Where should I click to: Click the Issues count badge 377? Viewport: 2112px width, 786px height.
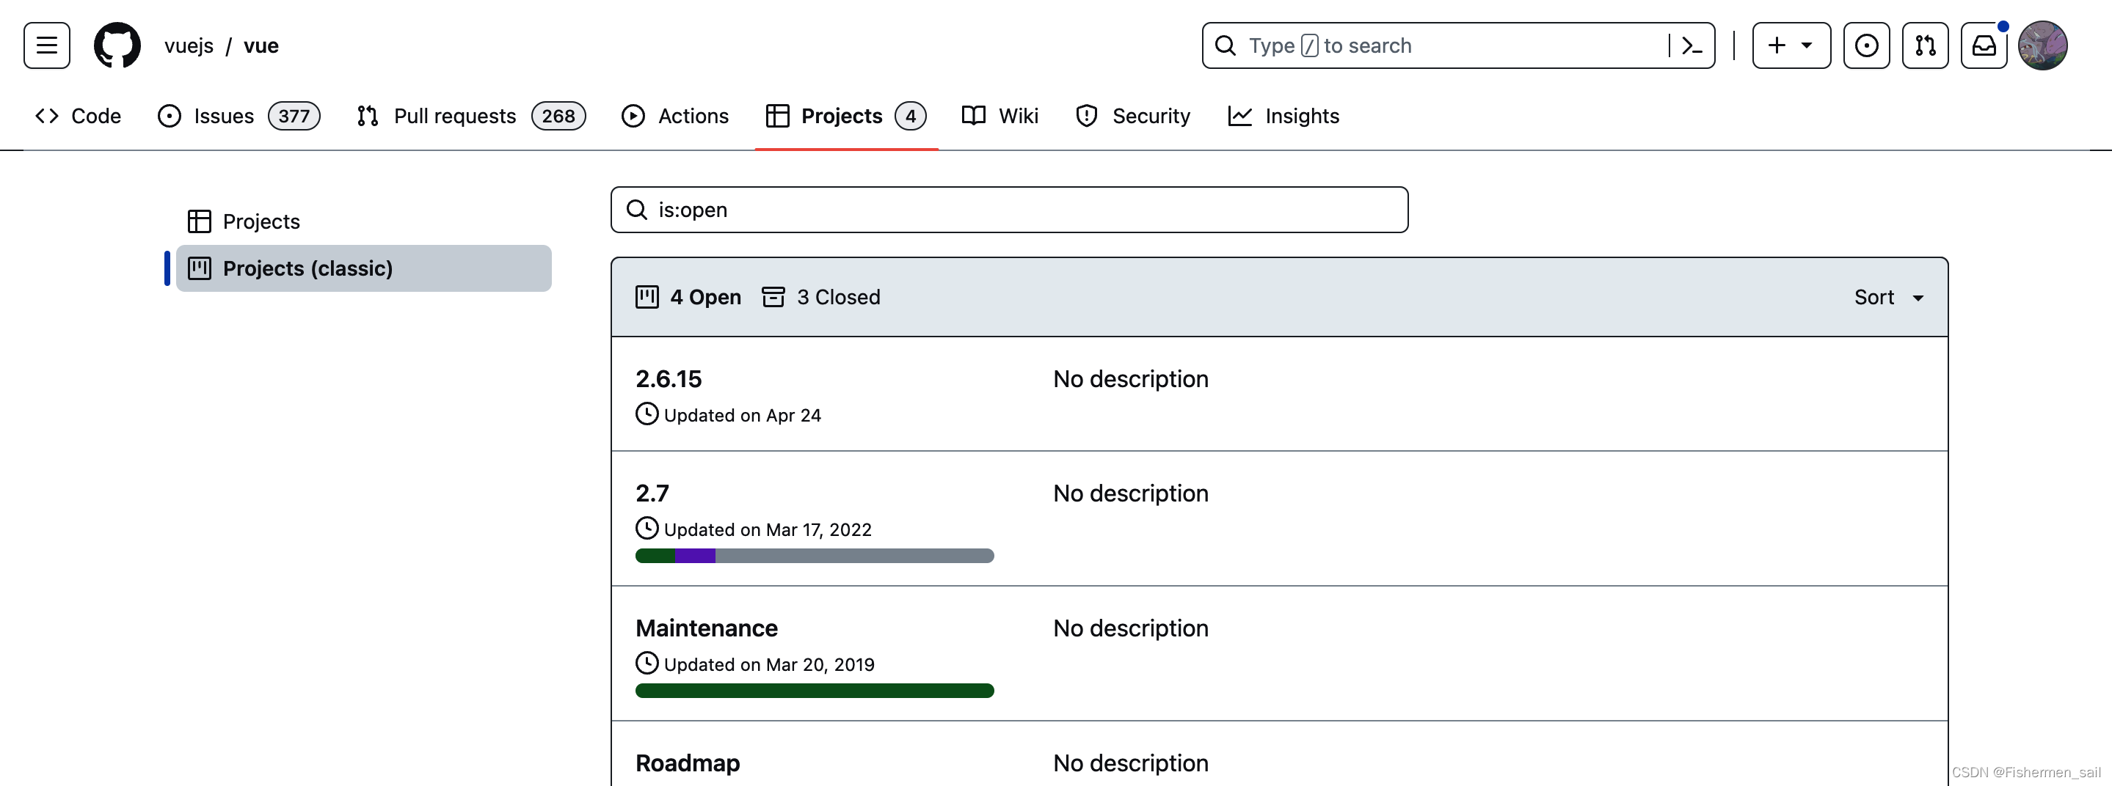(294, 115)
